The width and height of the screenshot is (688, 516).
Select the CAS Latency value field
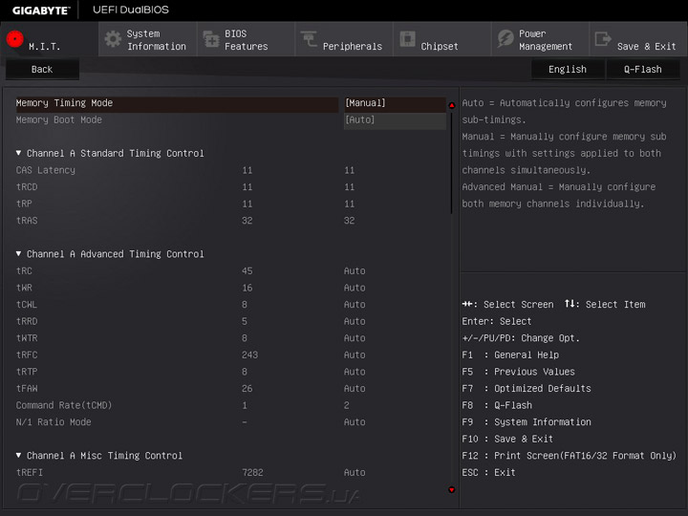point(350,170)
